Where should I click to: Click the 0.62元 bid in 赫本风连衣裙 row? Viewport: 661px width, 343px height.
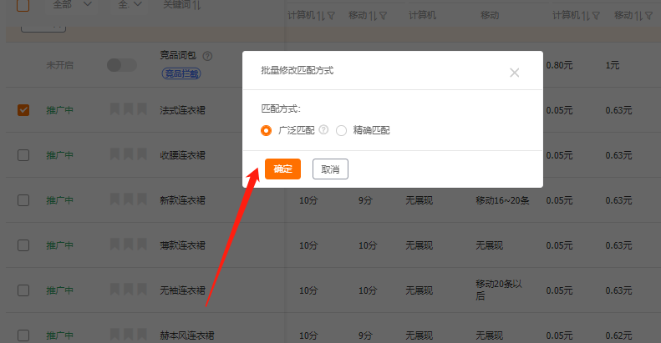(618, 335)
